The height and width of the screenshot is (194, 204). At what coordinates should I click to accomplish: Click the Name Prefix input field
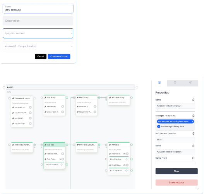(175, 163)
